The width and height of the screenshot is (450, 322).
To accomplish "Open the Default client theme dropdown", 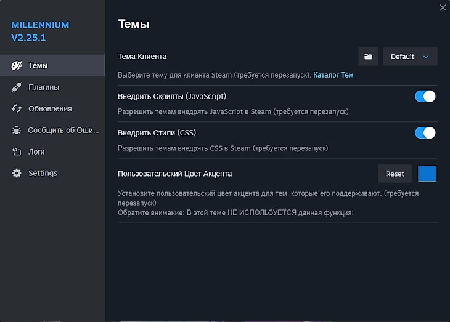I will click(x=403, y=57).
